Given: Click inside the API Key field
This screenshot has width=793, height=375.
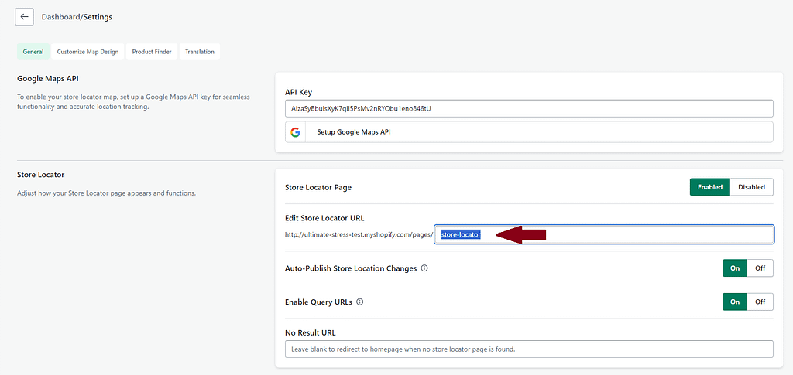Looking at the screenshot, I should [529, 108].
